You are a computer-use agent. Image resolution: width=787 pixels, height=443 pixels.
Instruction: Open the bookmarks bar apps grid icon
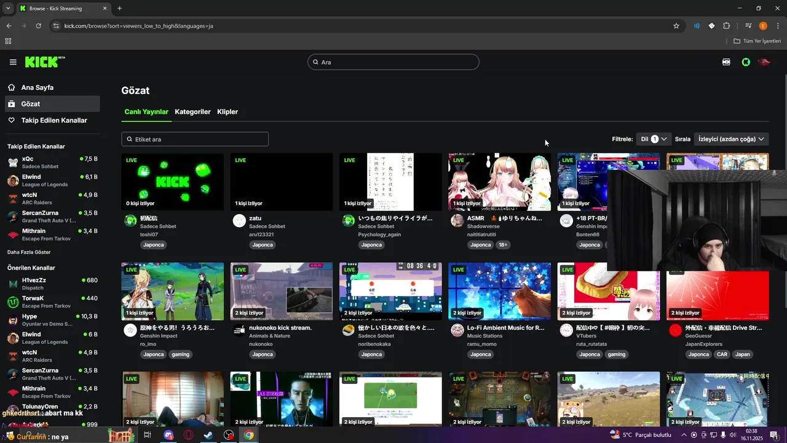(x=8, y=41)
